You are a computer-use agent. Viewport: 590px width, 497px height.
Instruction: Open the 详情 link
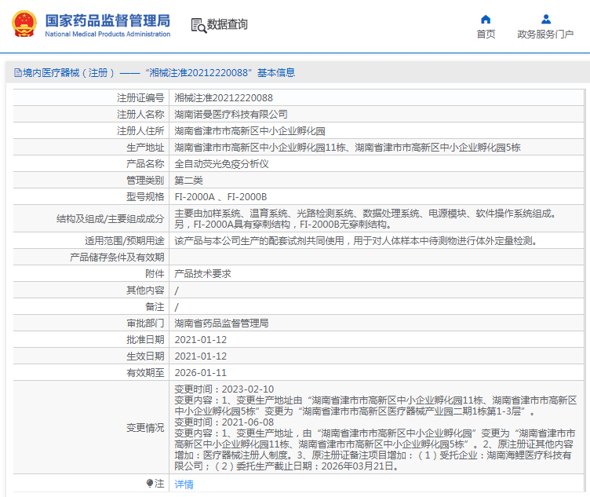(184, 484)
